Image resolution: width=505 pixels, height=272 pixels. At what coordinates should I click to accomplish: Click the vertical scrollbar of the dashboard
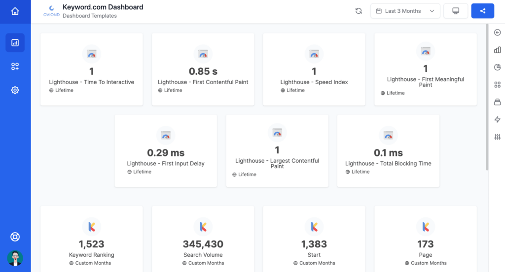487,97
